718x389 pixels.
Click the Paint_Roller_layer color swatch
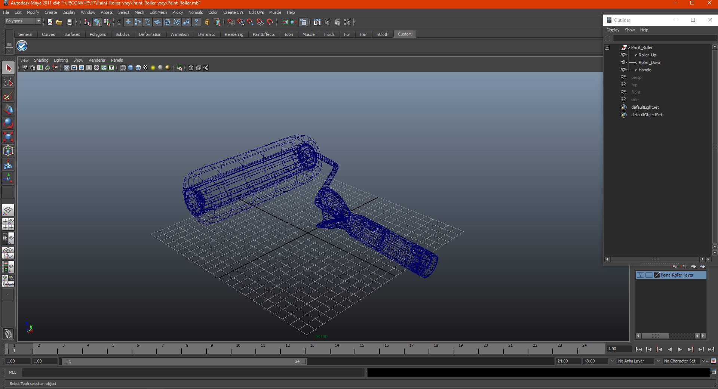[657, 275]
